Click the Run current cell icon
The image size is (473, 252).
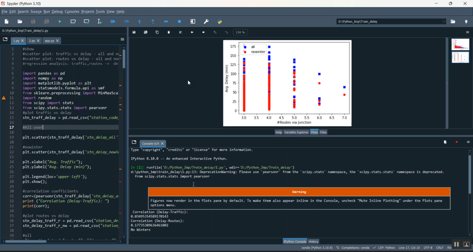[73, 22]
